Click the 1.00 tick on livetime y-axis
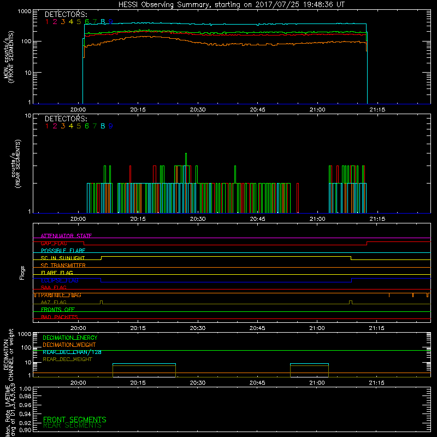 point(25,389)
